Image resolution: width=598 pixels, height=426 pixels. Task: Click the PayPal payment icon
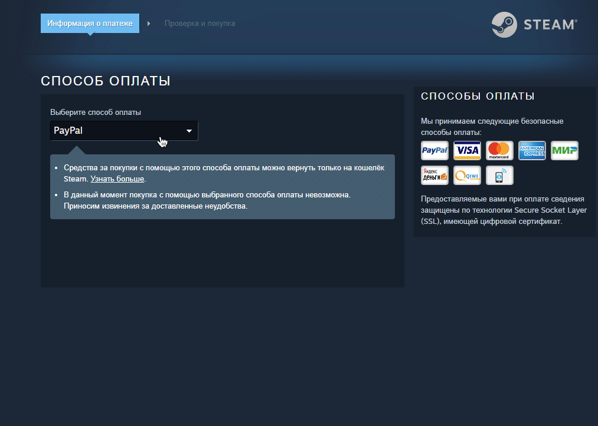point(434,150)
